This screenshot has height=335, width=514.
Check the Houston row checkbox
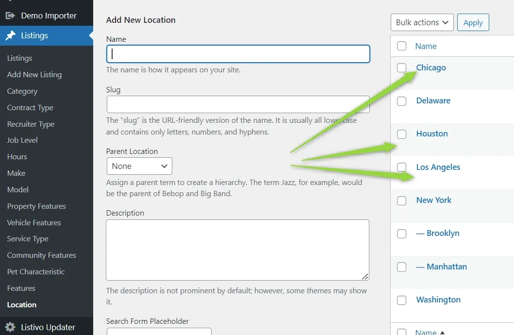point(401,134)
